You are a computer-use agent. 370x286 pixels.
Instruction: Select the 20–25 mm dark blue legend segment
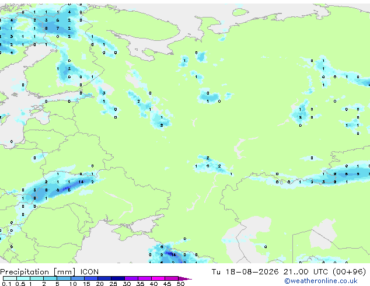click(x=104, y=278)
